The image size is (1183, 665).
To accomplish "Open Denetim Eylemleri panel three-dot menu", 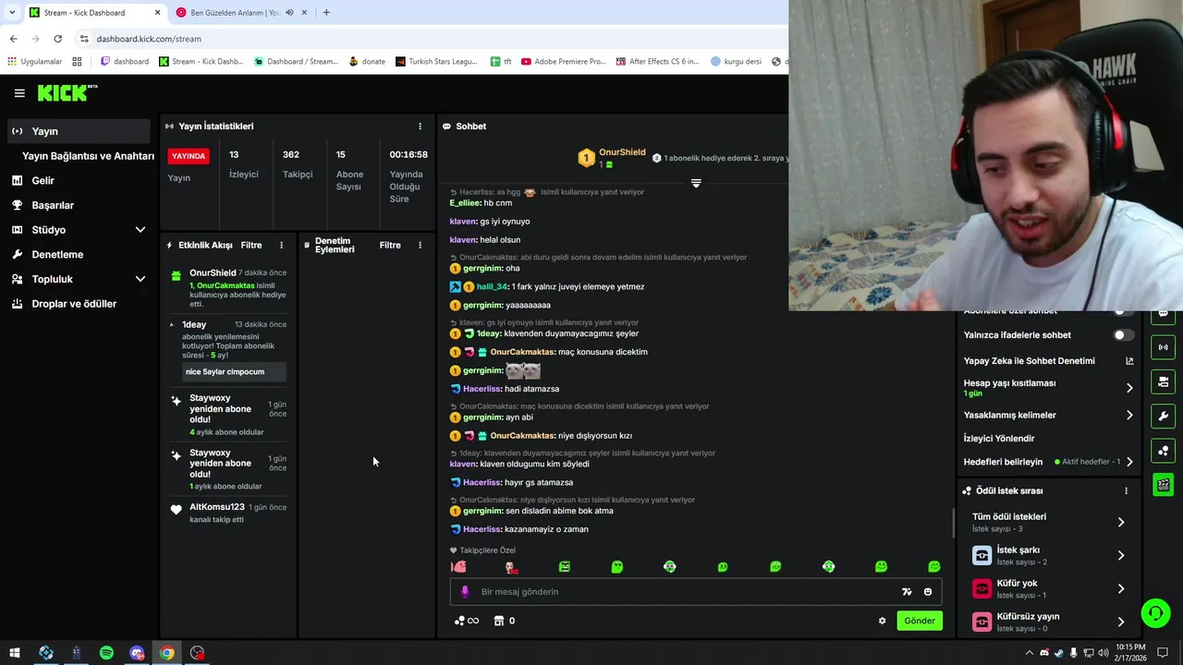I will pos(420,246).
